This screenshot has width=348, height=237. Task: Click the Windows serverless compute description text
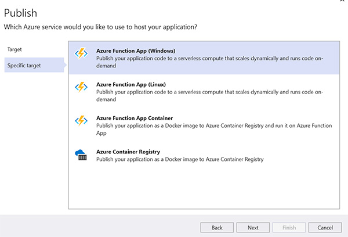coord(209,62)
